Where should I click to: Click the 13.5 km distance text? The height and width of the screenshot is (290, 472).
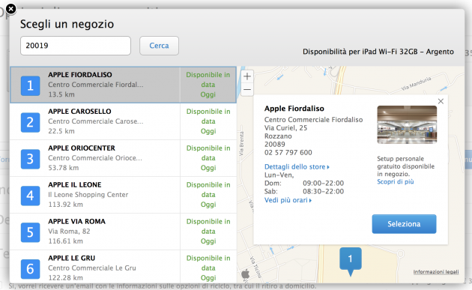[x=61, y=94]
